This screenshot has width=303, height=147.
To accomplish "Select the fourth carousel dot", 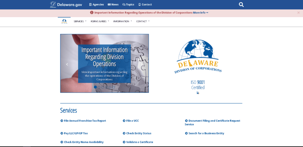I will pyautogui.click(x=106, y=87).
